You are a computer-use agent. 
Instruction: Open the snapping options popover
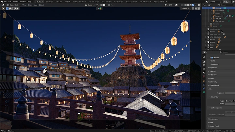click(105, 5)
